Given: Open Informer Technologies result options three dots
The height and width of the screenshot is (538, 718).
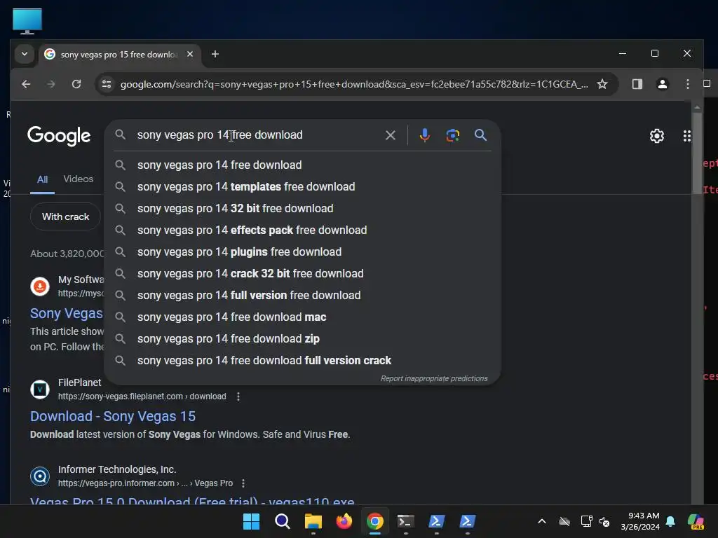Looking at the screenshot, I should (x=243, y=483).
